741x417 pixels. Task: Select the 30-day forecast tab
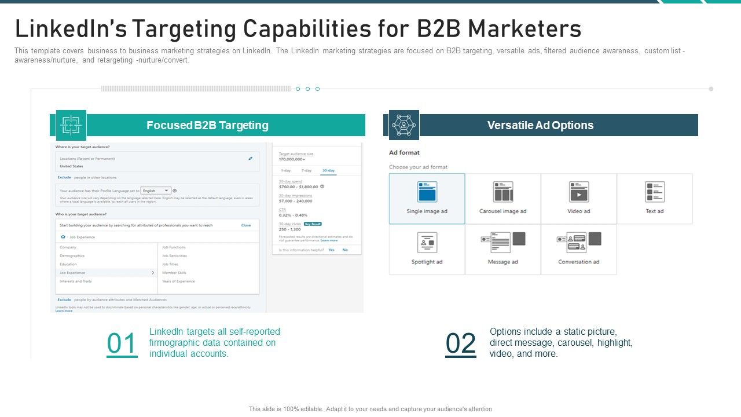click(x=328, y=171)
